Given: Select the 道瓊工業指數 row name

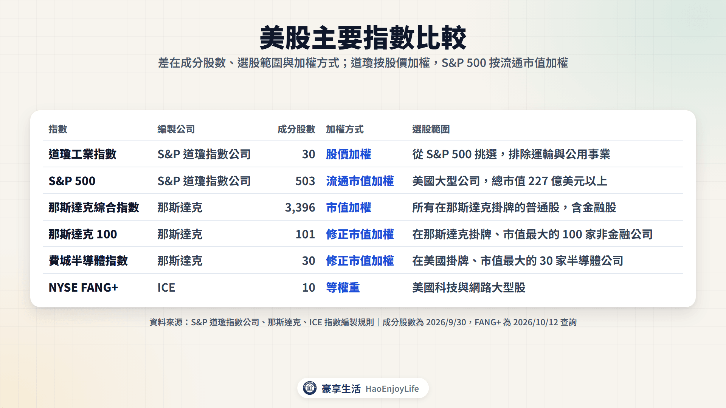Looking at the screenshot, I should click(x=82, y=154).
